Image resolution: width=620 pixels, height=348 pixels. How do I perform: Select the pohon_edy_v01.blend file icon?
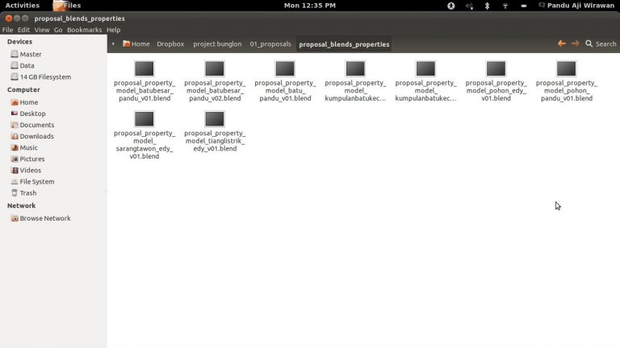[x=496, y=68]
